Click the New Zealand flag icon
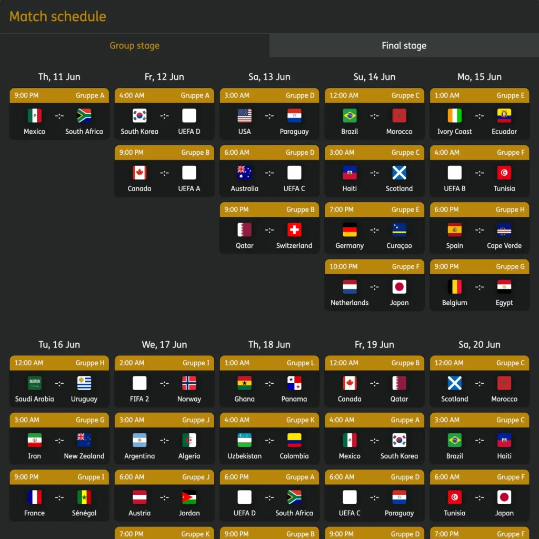 pyautogui.click(x=84, y=440)
